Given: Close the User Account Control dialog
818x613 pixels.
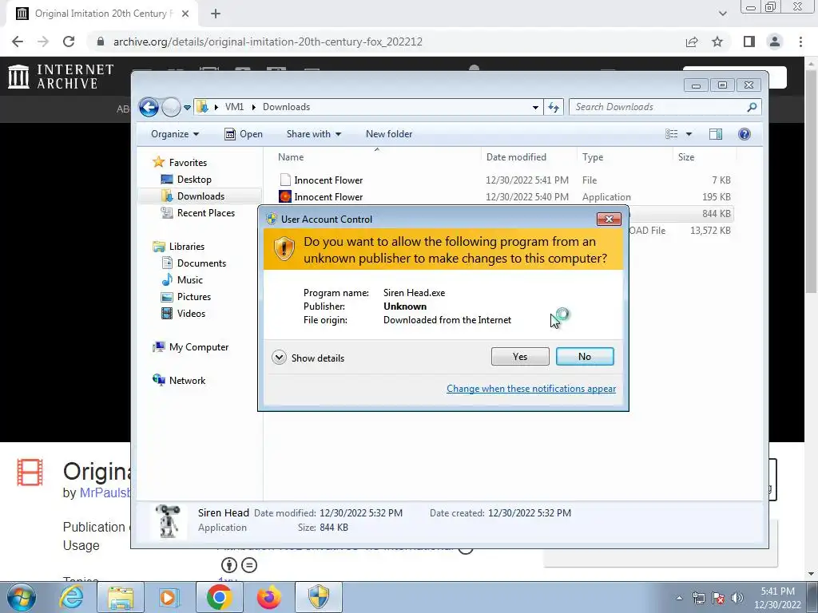Looking at the screenshot, I should click(x=608, y=219).
